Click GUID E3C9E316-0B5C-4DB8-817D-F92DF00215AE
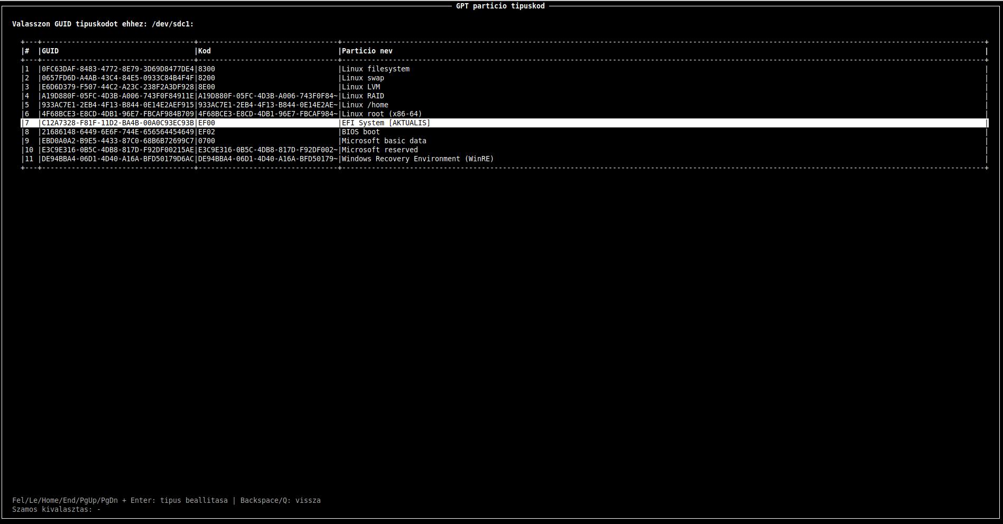 pos(118,150)
